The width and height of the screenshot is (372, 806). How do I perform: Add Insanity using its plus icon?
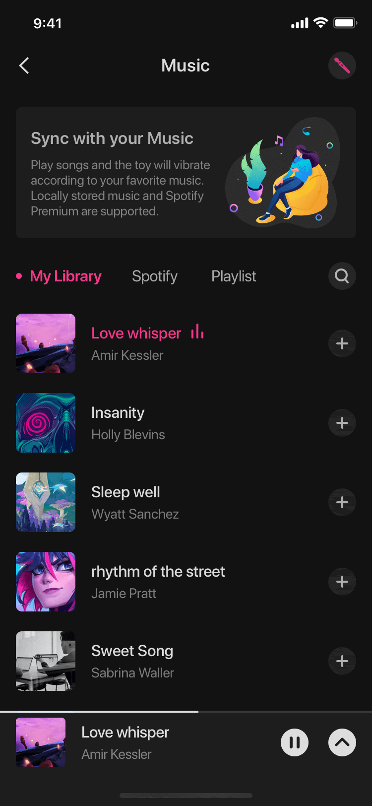pos(342,423)
